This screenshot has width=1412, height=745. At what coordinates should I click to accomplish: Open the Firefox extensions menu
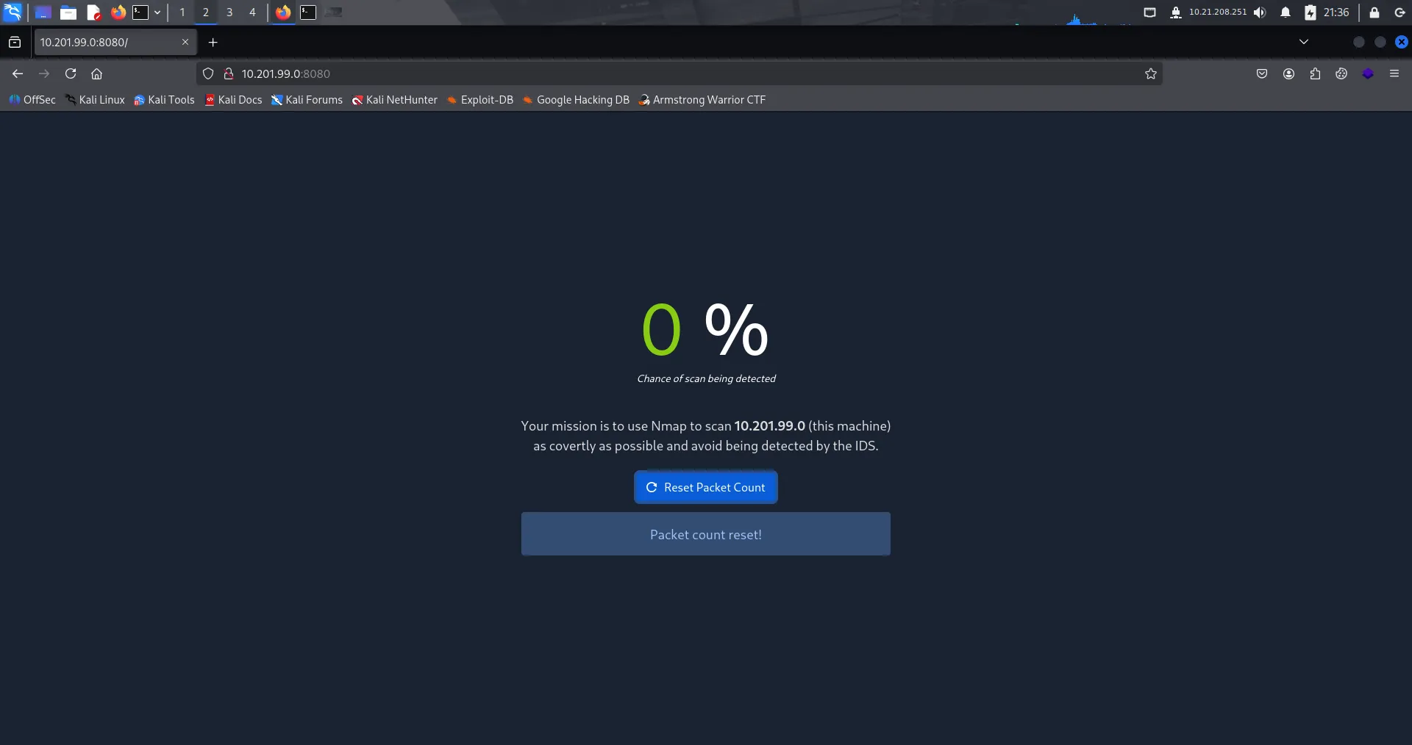click(1315, 73)
